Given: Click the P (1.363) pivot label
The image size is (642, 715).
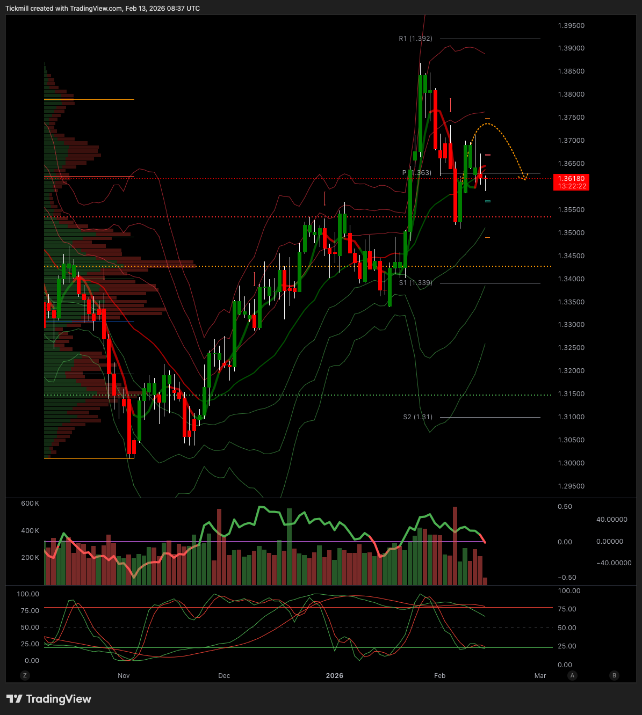Looking at the screenshot, I should (x=417, y=173).
